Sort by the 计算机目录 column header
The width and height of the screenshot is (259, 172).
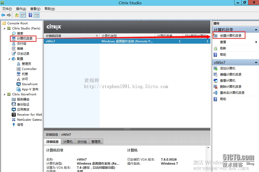[71, 36]
